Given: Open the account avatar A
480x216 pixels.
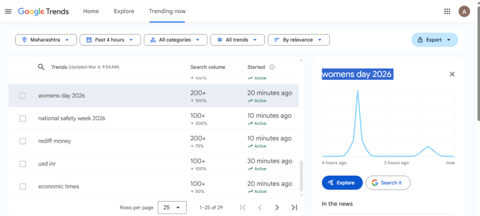Looking at the screenshot, I should (x=464, y=12).
